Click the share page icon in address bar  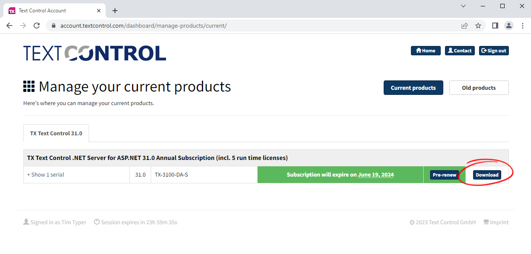click(x=465, y=26)
